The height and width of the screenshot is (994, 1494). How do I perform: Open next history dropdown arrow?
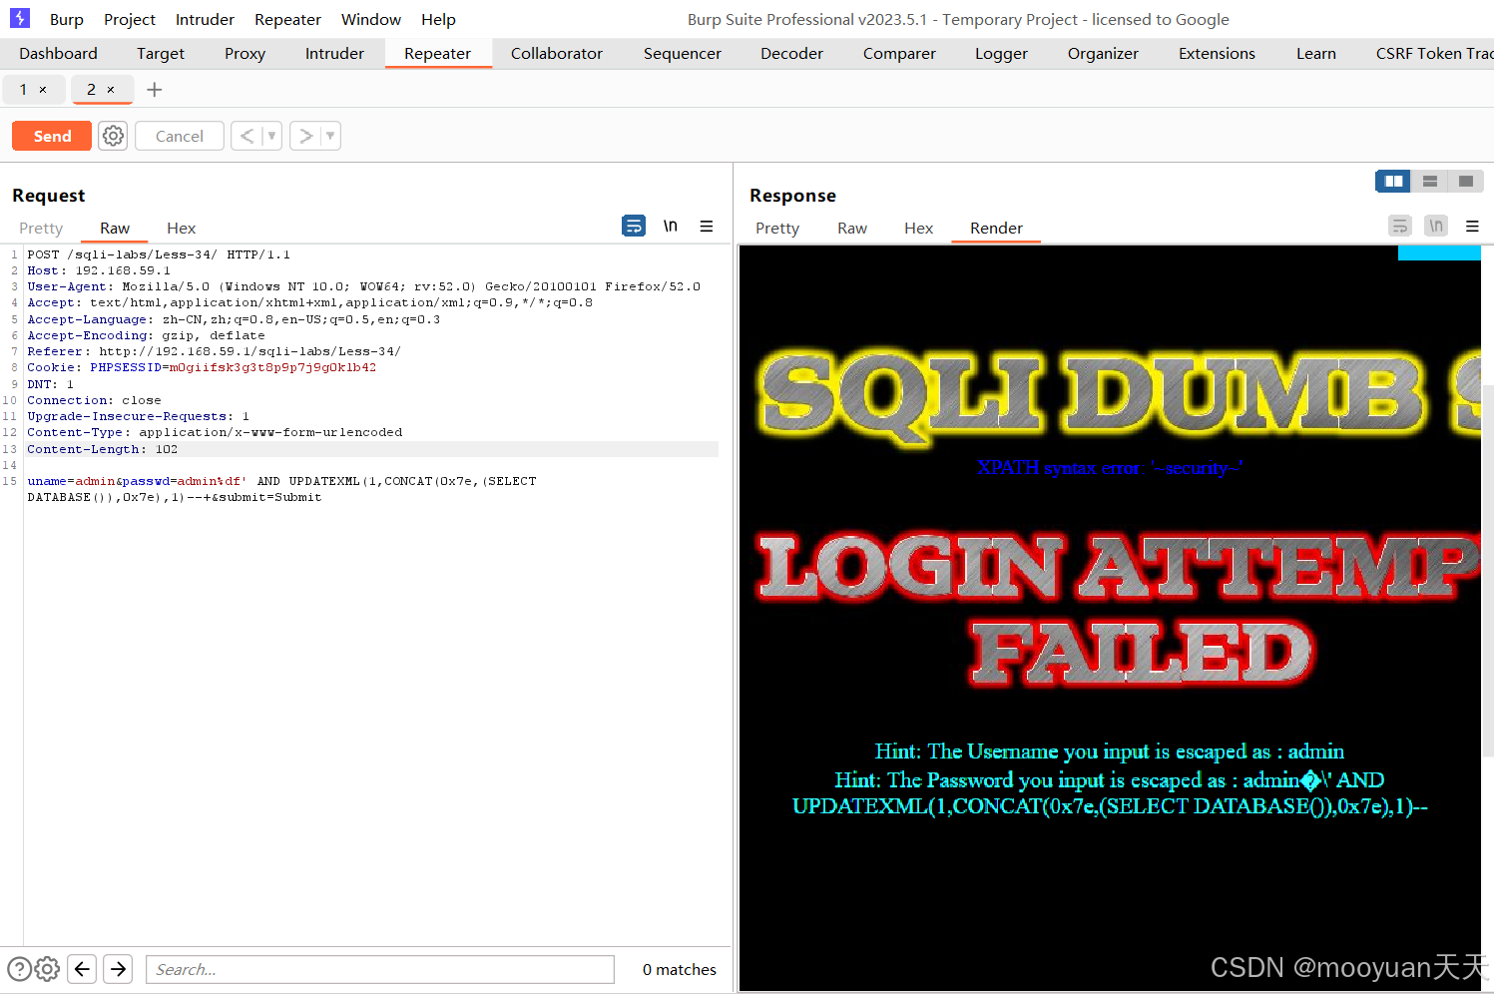click(330, 136)
